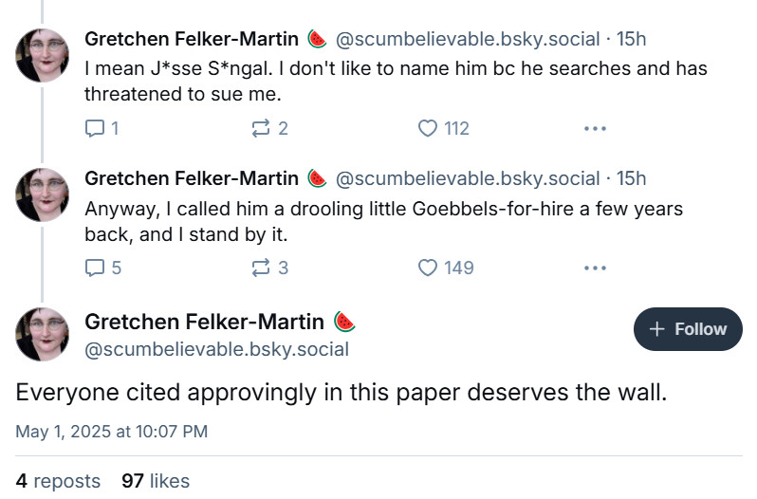This screenshot has width=757, height=499.
Task: Like the post with 112 likes
Action: click(428, 128)
